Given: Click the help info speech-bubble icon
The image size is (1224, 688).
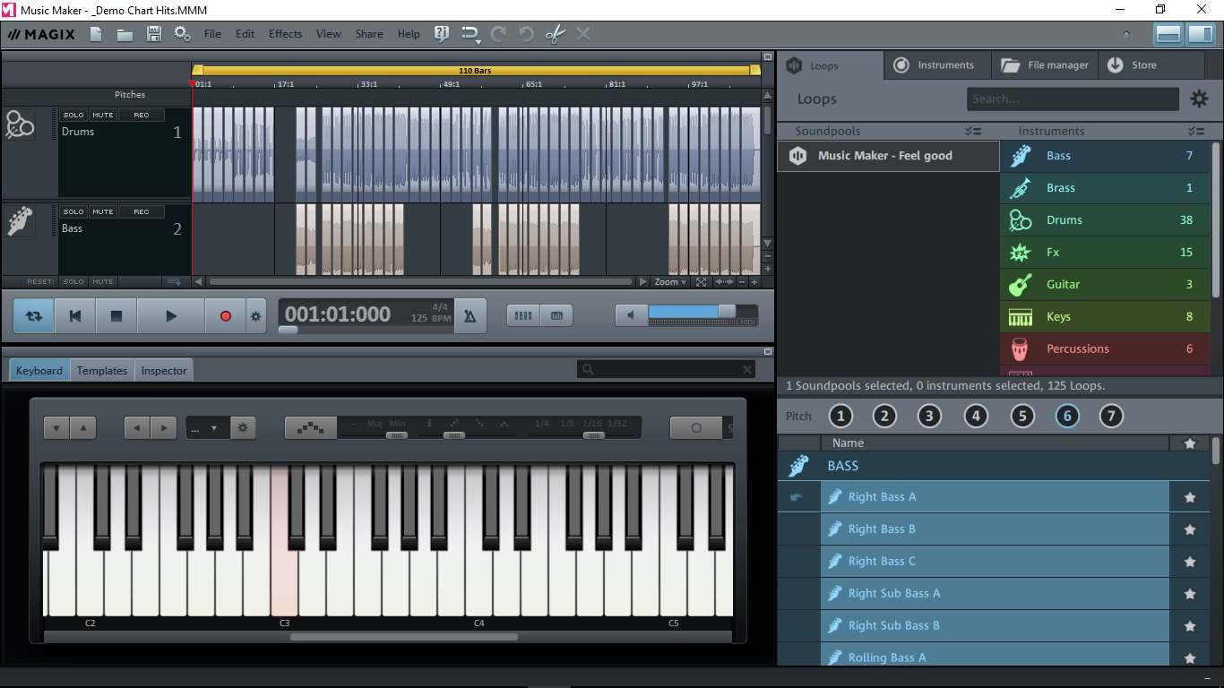Looking at the screenshot, I should (441, 34).
